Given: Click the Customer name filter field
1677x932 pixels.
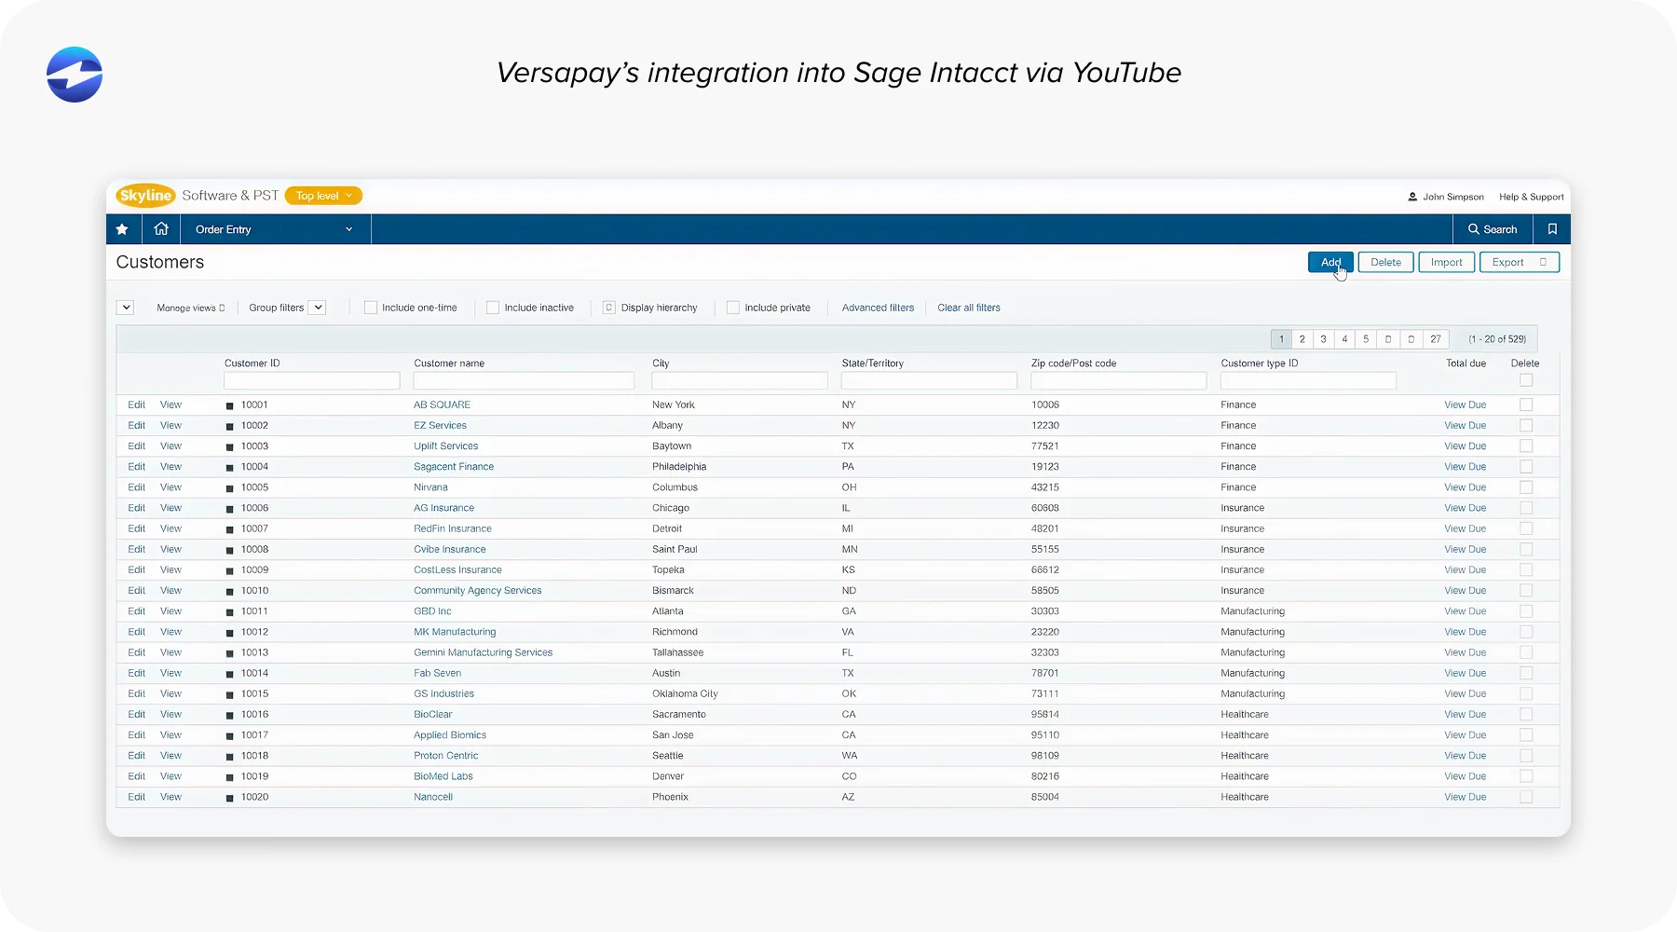Looking at the screenshot, I should click(x=524, y=380).
